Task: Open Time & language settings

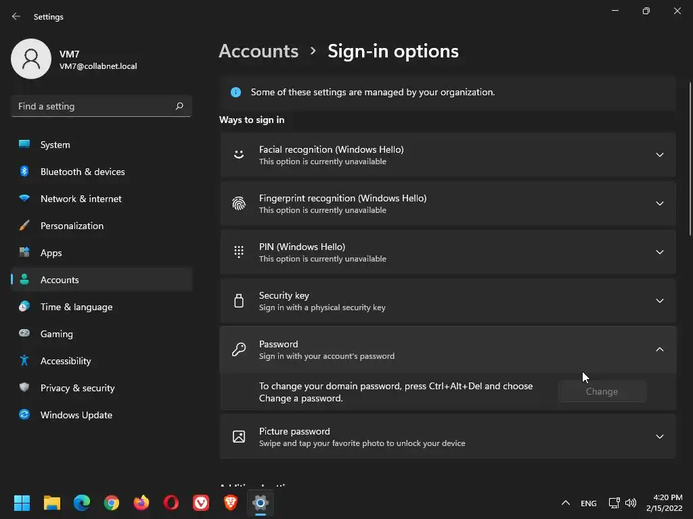Action: point(102,307)
